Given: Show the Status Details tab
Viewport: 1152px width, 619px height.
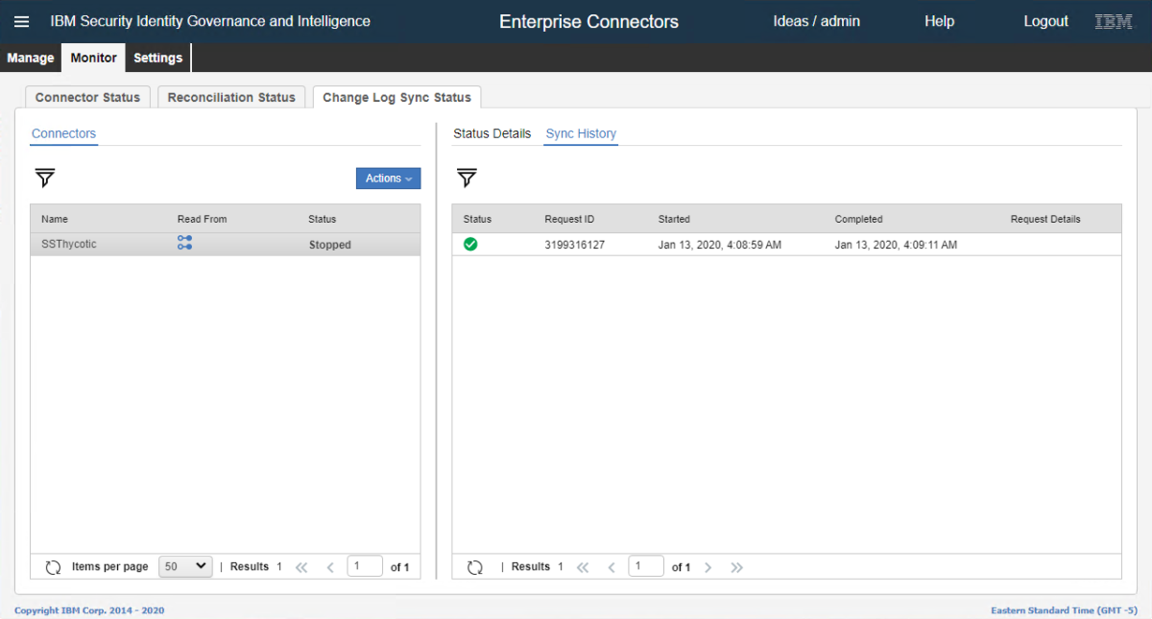Looking at the screenshot, I should [492, 133].
